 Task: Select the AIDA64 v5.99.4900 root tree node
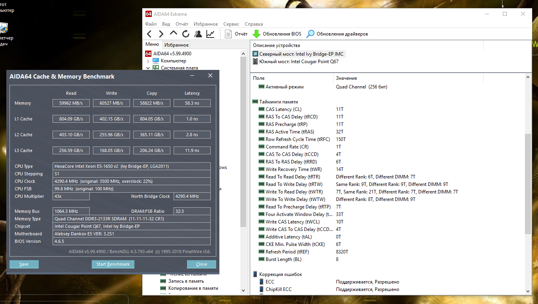click(x=168, y=53)
